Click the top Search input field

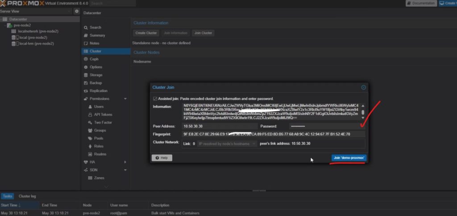pos(112,4)
